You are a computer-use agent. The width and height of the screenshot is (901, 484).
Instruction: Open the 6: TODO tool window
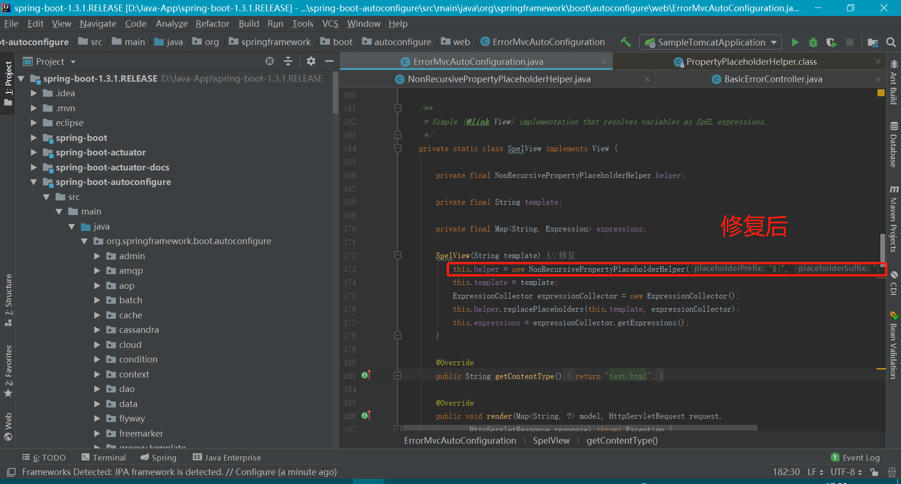(44, 457)
